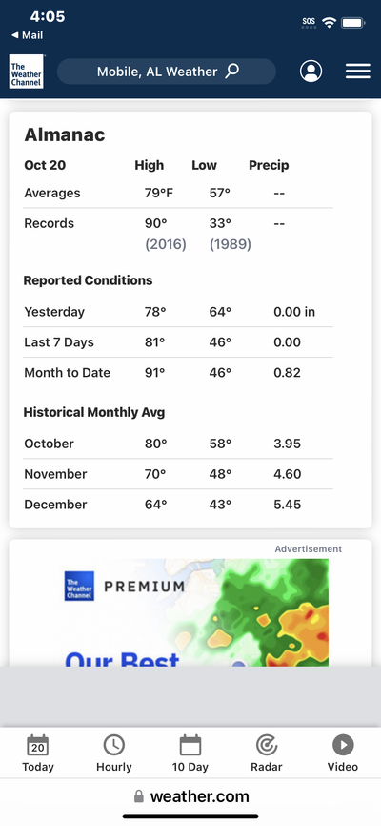381x826 pixels.
Task: Select the 10 Day tab label
Action: (190, 767)
